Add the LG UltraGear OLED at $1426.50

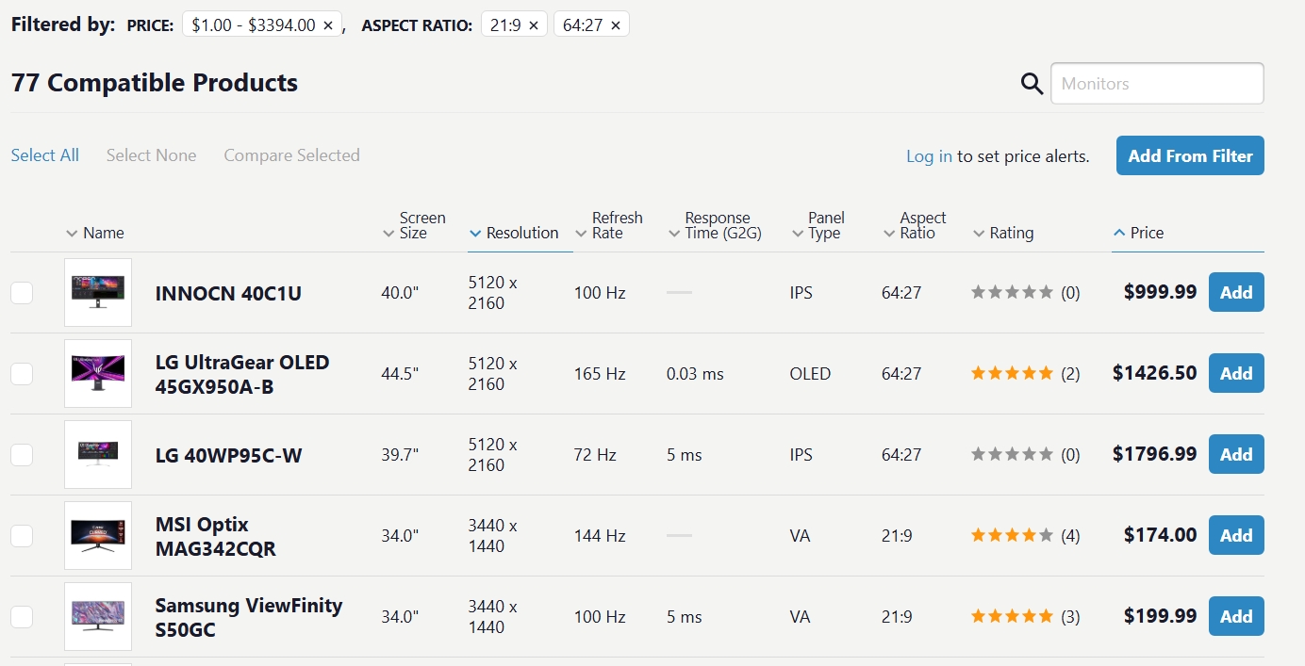[1236, 373]
